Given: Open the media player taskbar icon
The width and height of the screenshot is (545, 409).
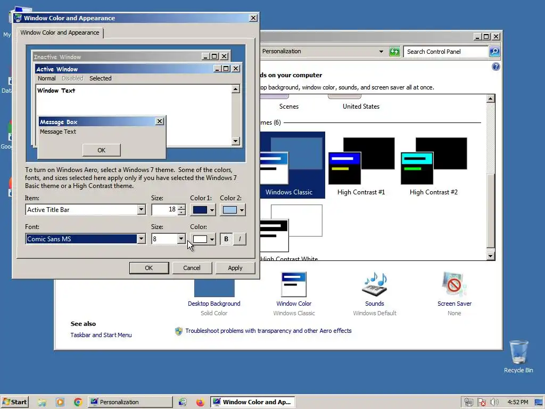Looking at the screenshot, I should tap(60, 403).
